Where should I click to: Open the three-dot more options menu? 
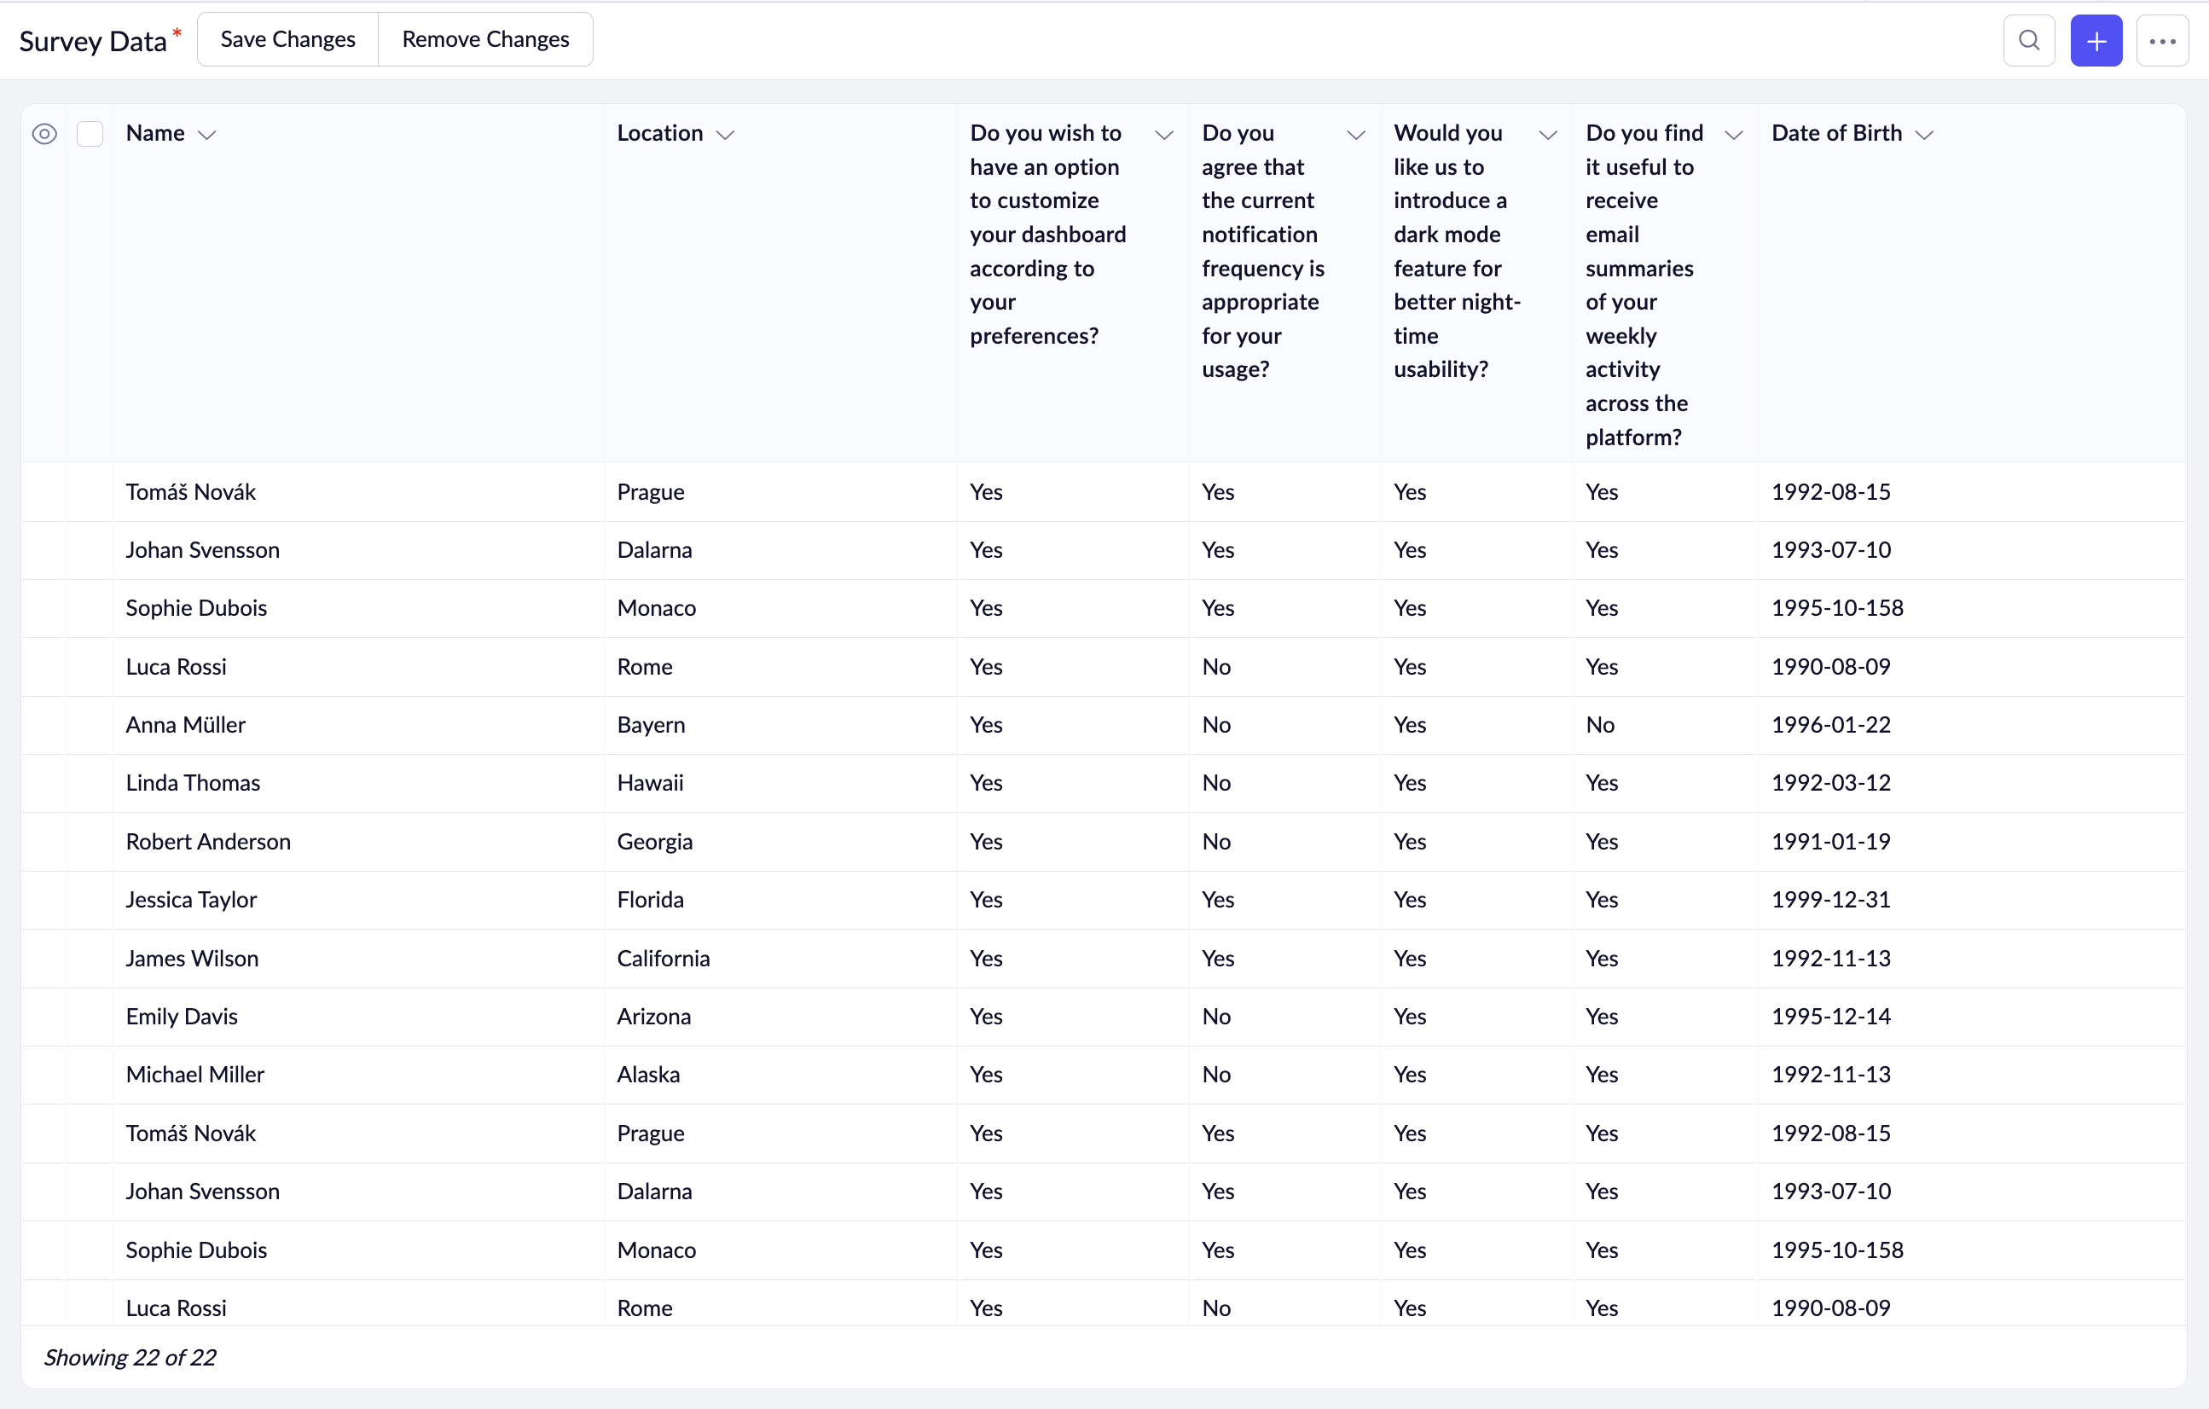click(2161, 40)
